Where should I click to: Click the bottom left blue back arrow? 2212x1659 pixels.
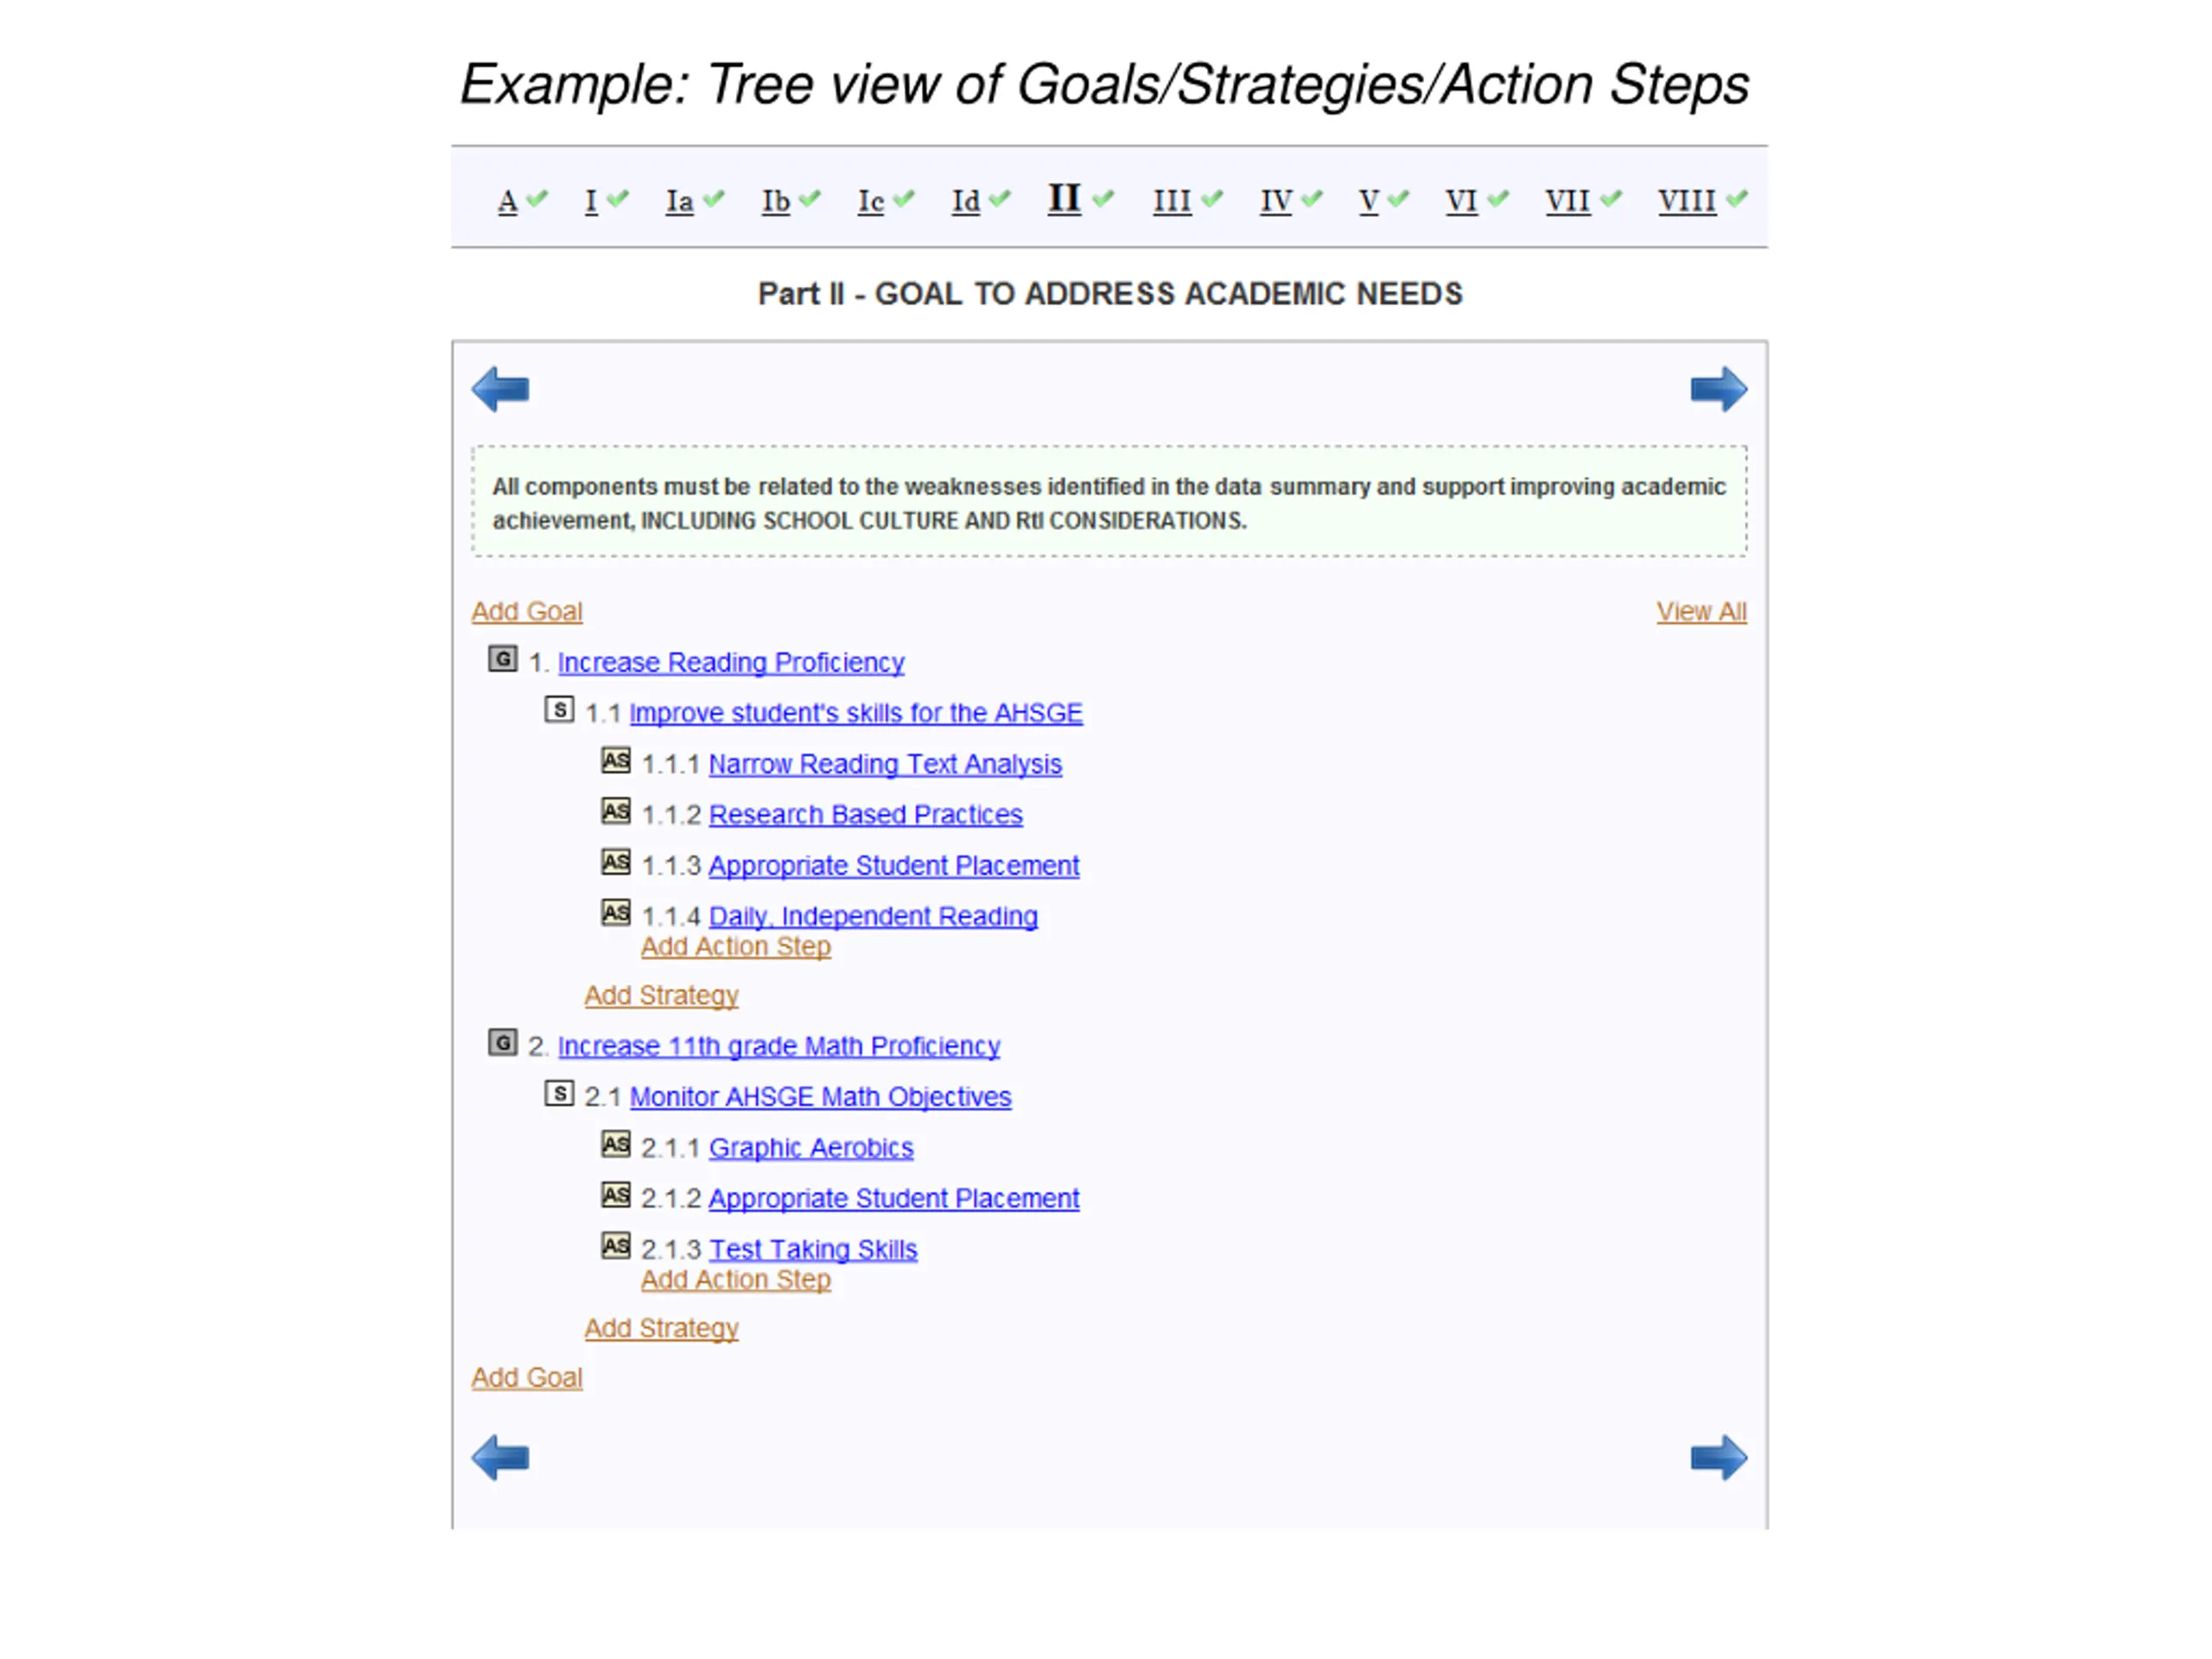pyautogui.click(x=500, y=1458)
